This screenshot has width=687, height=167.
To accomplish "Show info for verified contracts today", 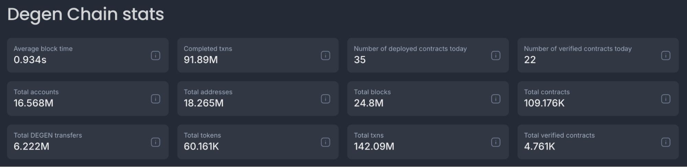I will [666, 55].
